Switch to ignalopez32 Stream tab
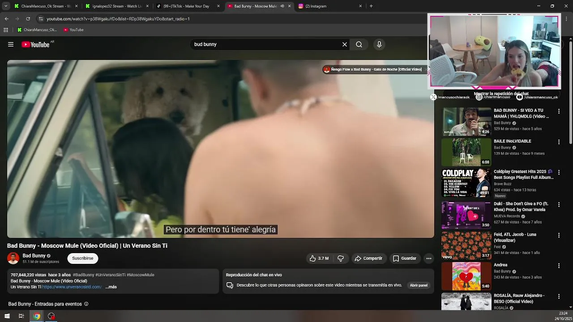The height and width of the screenshot is (322, 573). click(x=117, y=6)
